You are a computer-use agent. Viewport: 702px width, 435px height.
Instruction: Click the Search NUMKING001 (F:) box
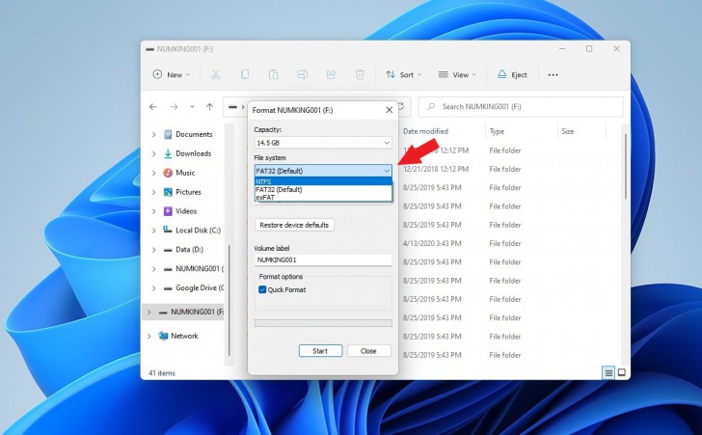click(x=521, y=107)
